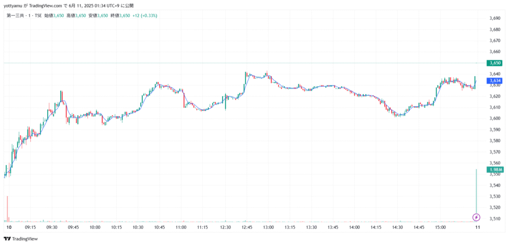Click the 14:30 time axis label
509x245 pixels.
398,227
